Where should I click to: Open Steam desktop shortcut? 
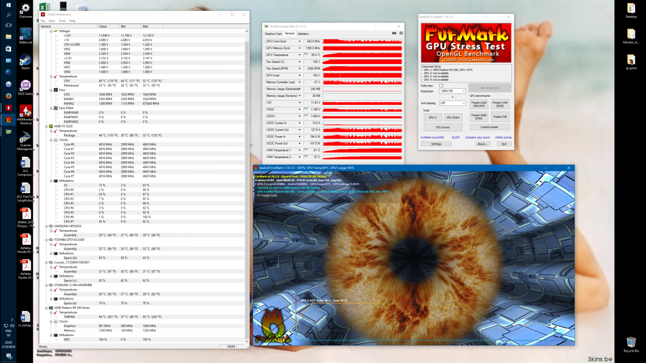pyautogui.click(x=25, y=61)
